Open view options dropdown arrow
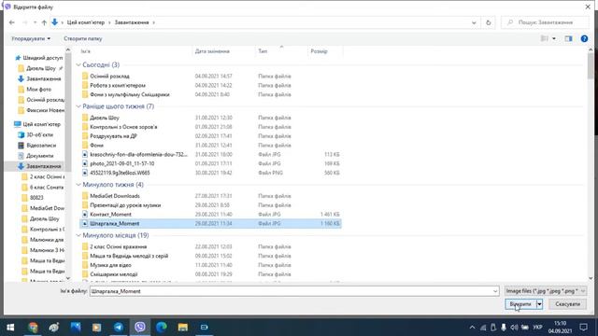This screenshot has width=598, height=336. pyautogui.click(x=554, y=38)
